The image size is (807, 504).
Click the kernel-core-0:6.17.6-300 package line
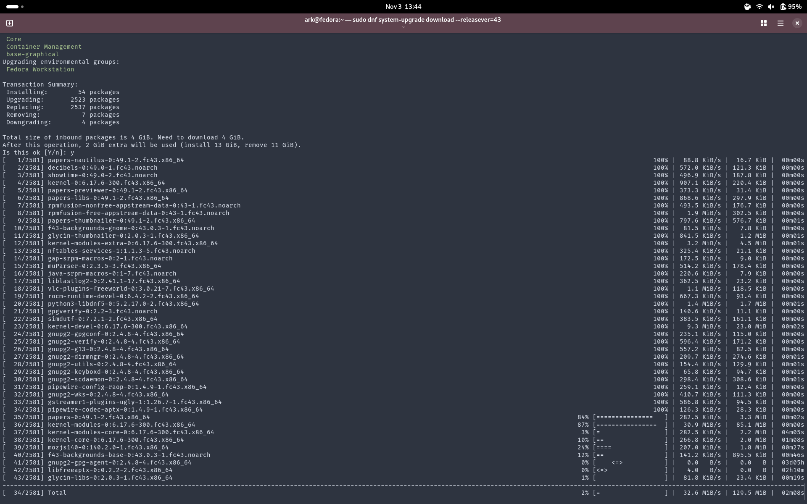tap(116, 440)
